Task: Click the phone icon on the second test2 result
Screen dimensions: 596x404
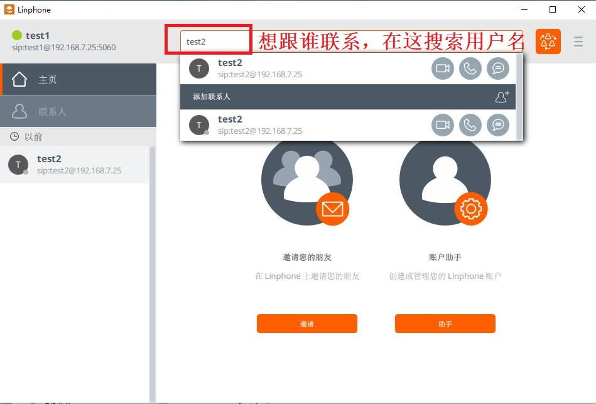Action: pos(470,125)
